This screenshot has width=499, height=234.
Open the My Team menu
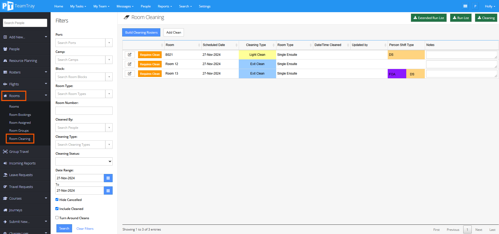101,6
